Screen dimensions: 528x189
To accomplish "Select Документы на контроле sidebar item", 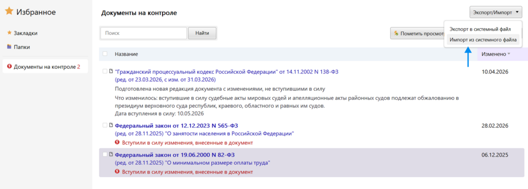I will [x=45, y=67].
